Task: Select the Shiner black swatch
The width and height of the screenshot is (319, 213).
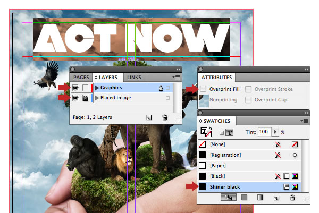Action: [250, 187]
